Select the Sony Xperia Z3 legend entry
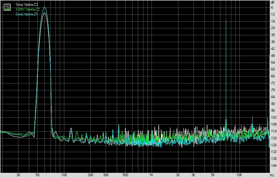 (27, 5)
